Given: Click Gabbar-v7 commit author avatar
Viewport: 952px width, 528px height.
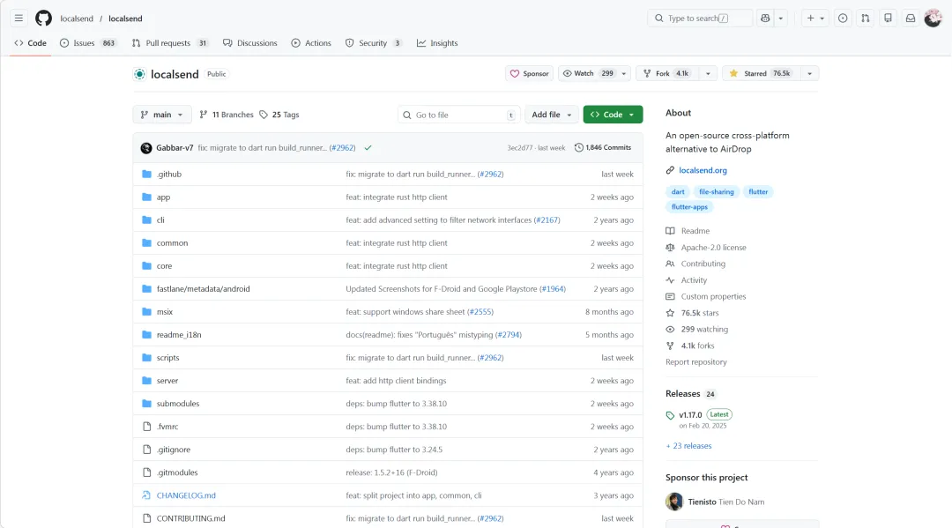Looking at the screenshot, I should pos(146,148).
